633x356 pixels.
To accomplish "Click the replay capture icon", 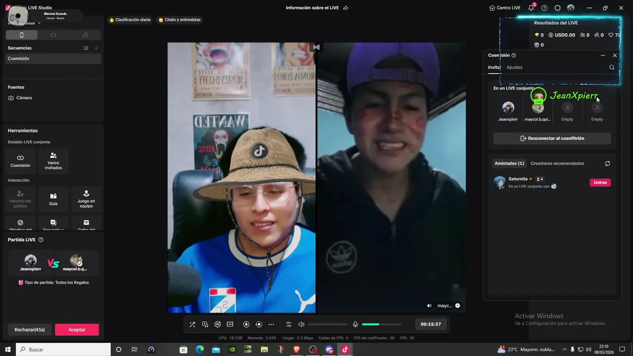I will click(259, 324).
